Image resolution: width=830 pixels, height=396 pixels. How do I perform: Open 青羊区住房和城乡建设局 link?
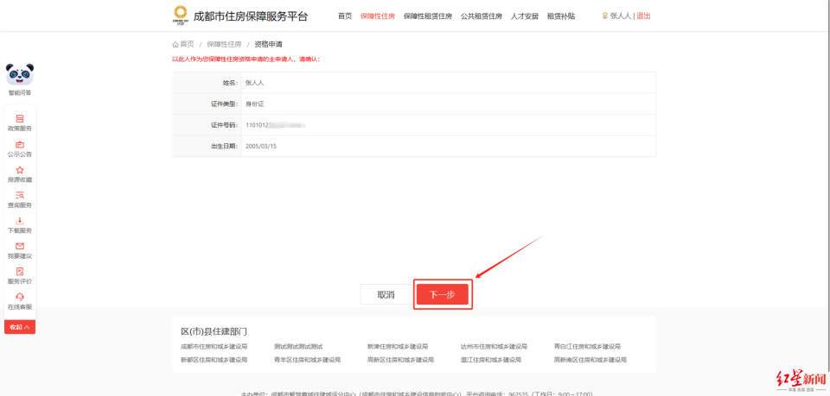[x=307, y=360]
